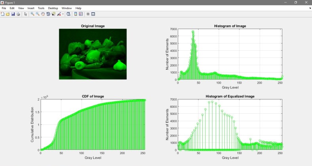
Task: Click the green peppers original image
Action: (x=93, y=54)
